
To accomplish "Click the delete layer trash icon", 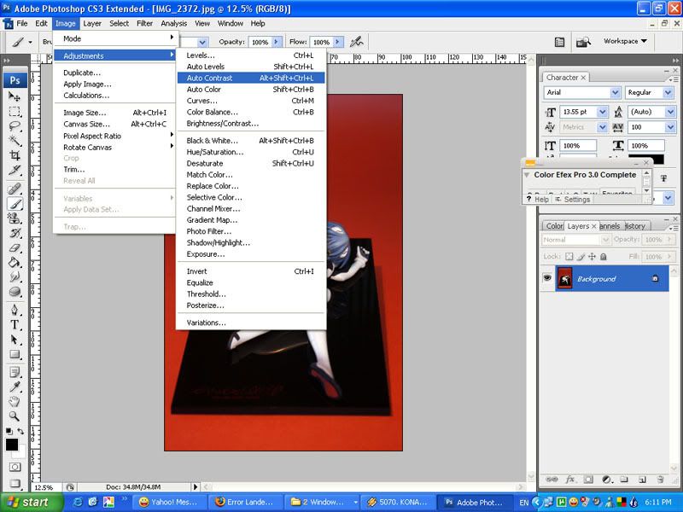I will [x=660, y=480].
